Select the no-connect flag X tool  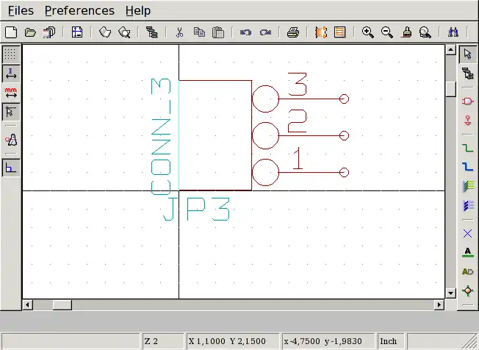click(x=467, y=234)
